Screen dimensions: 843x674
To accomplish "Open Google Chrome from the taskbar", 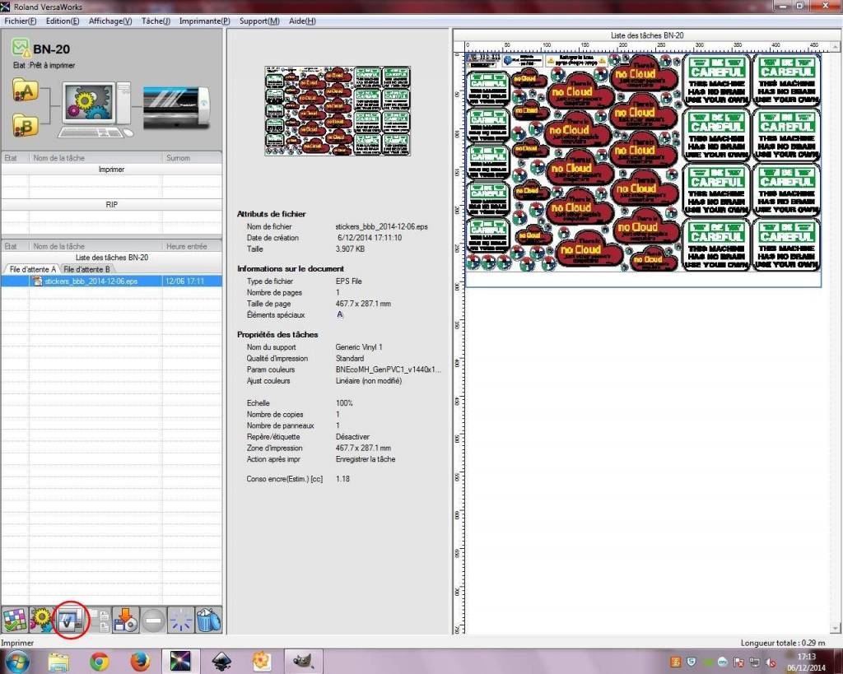I will [100, 661].
